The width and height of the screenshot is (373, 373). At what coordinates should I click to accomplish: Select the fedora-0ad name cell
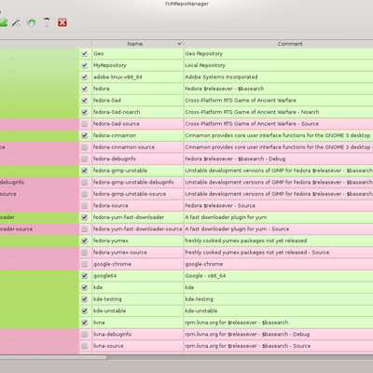coord(137,101)
